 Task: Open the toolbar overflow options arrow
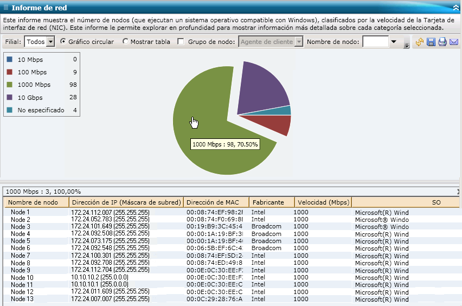407,46
